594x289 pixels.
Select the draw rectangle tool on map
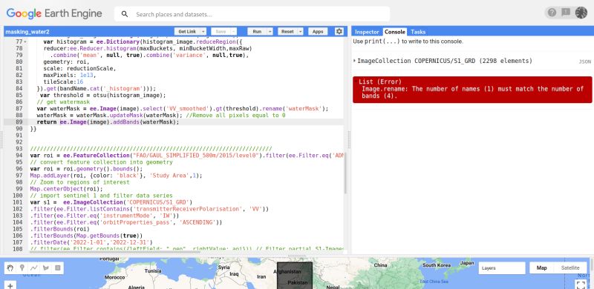click(x=58, y=268)
